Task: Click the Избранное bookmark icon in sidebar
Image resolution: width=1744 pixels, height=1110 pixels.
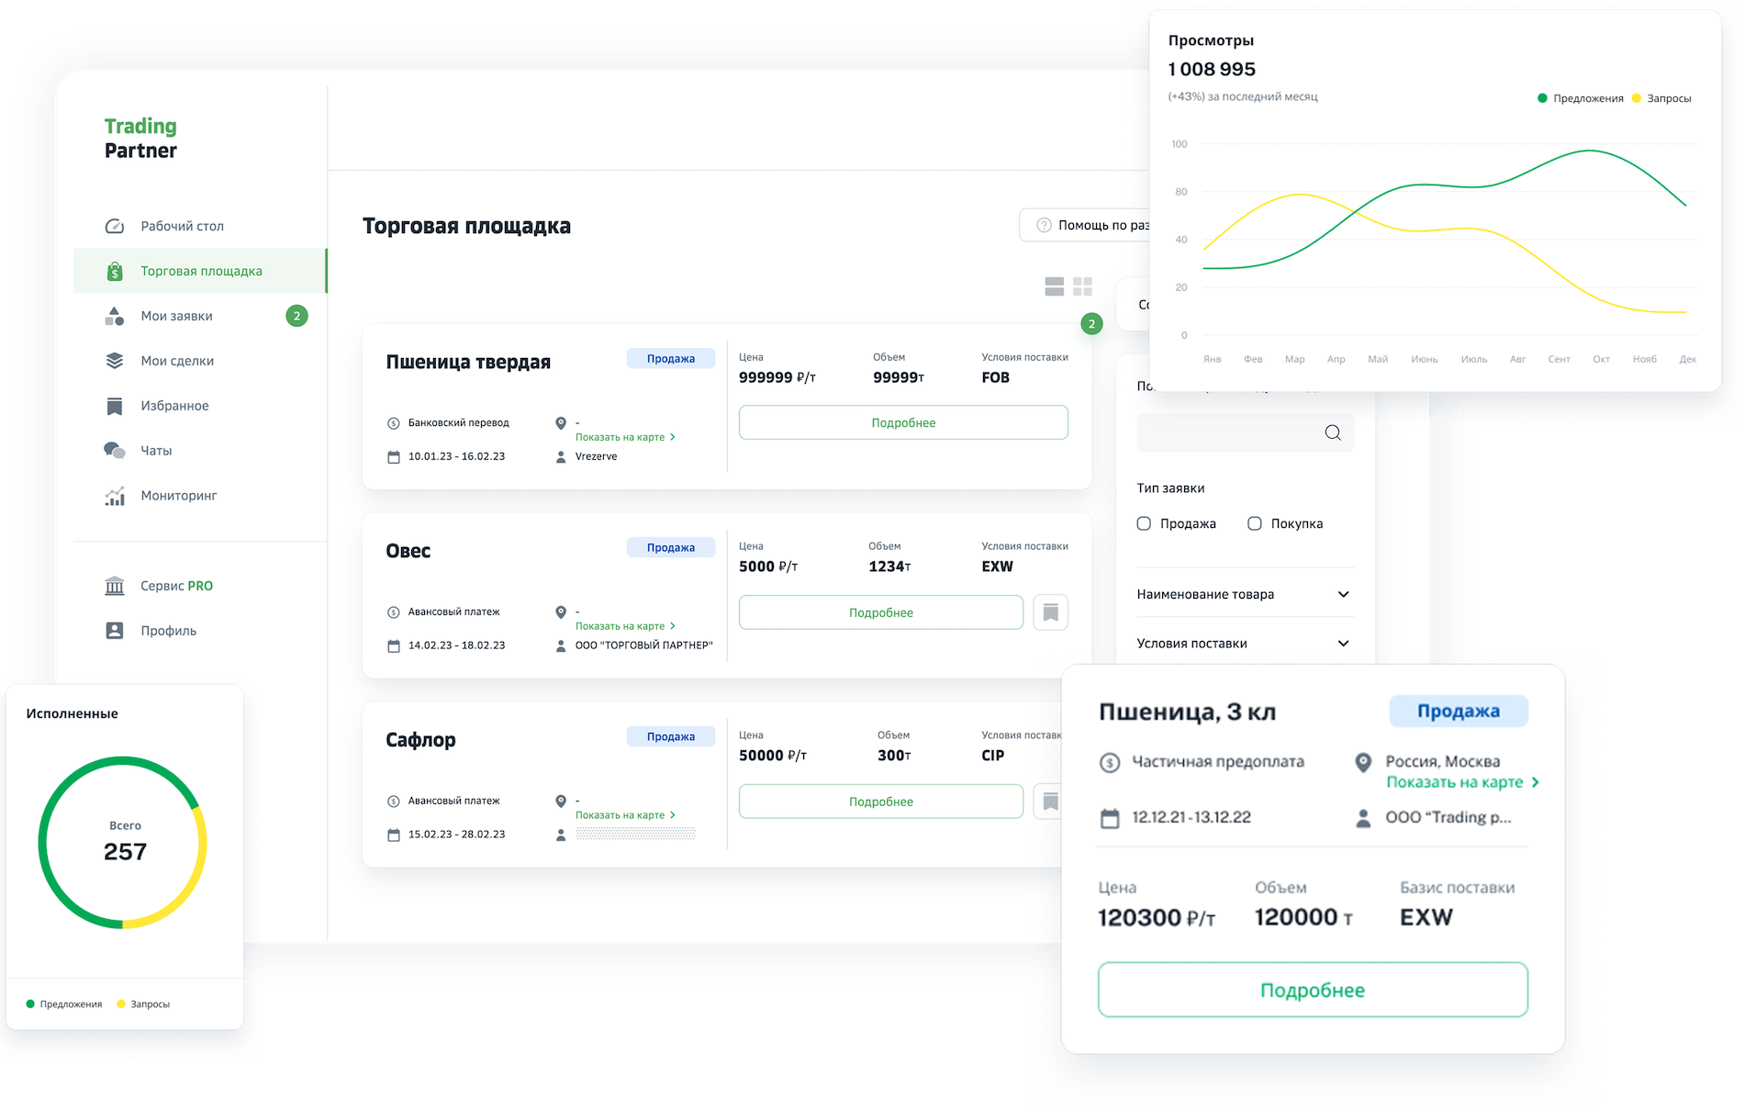Action: pos(115,406)
